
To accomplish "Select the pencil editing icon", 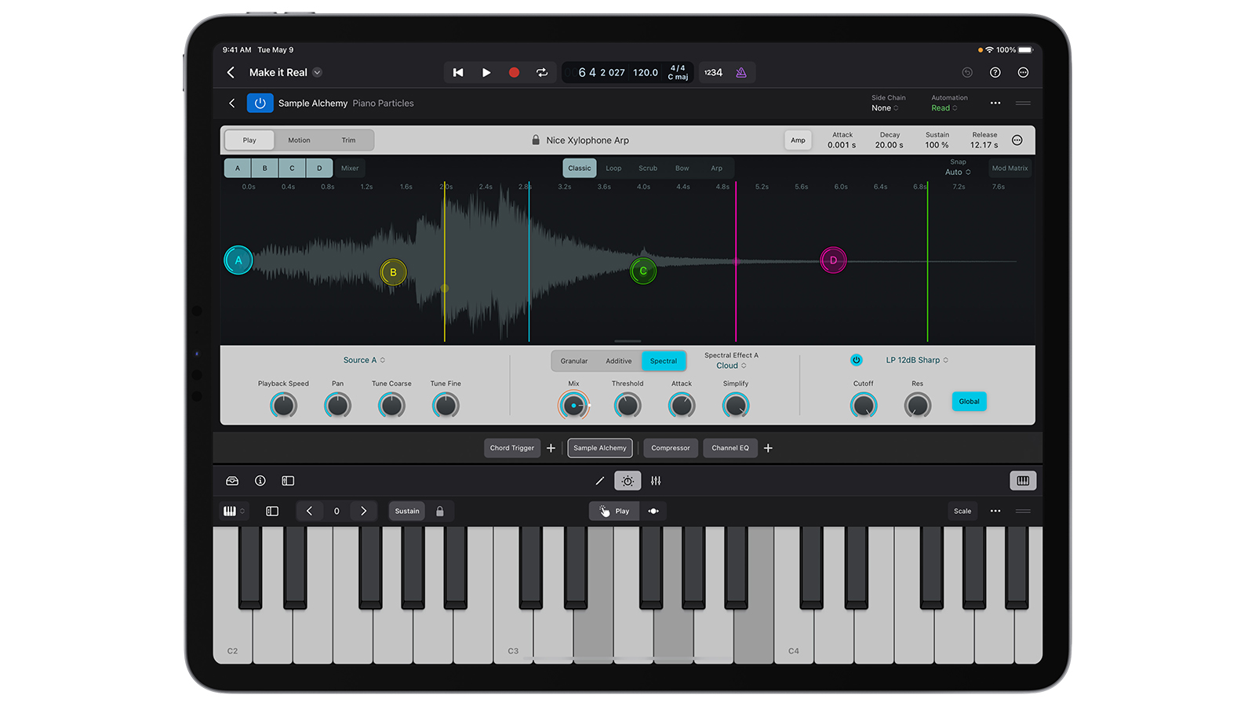I will (x=599, y=481).
